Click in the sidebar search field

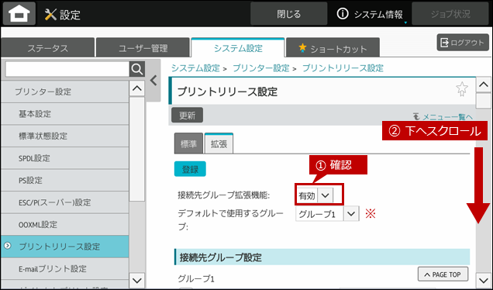(67, 69)
